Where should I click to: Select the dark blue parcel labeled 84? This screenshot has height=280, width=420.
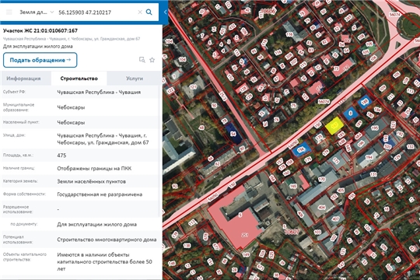coord(233,134)
